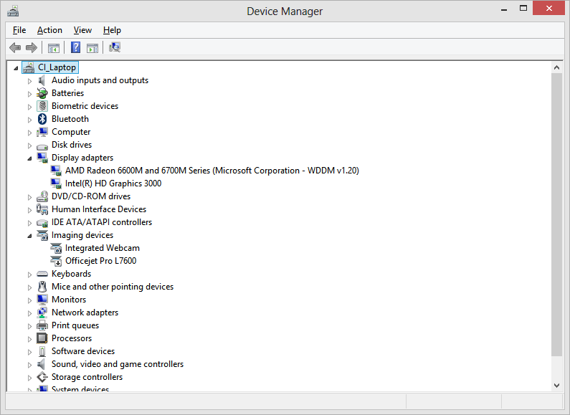Select AMD Radeon 6600M and 6700M Series
The height and width of the screenshot is (415, 570).
click(212, 171)
